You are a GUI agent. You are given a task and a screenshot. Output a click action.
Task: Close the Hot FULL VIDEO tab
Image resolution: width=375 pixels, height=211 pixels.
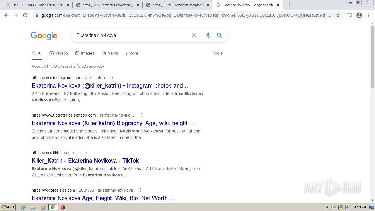[68, 5]
